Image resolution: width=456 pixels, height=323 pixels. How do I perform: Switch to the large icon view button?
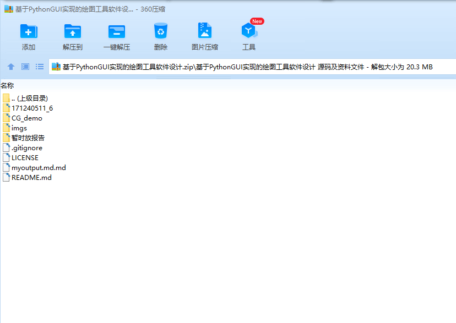(x=25, y=67)
